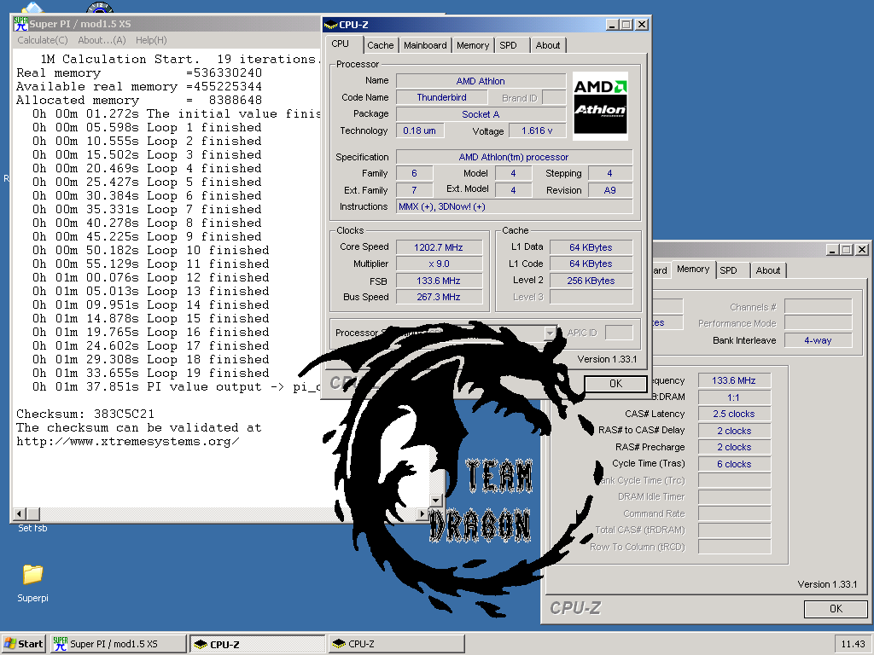Open the About tab in front CPU-Z
The width and height of the screenshot is (874, 655).
click(548, 45)
